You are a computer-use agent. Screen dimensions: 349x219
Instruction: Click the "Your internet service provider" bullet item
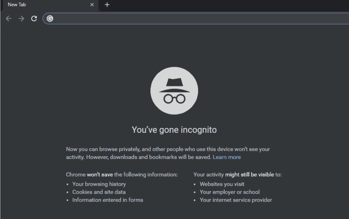(236, 200)
